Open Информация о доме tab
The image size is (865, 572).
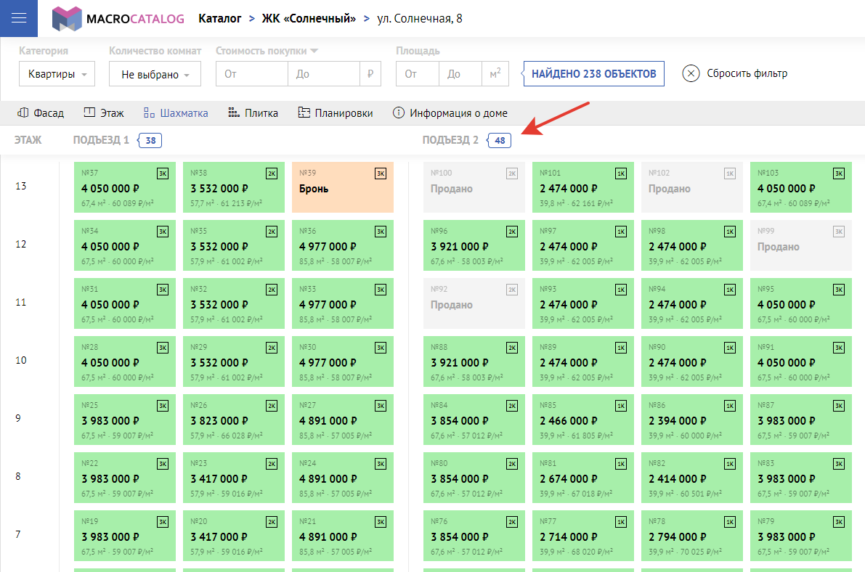click(450, 113)
